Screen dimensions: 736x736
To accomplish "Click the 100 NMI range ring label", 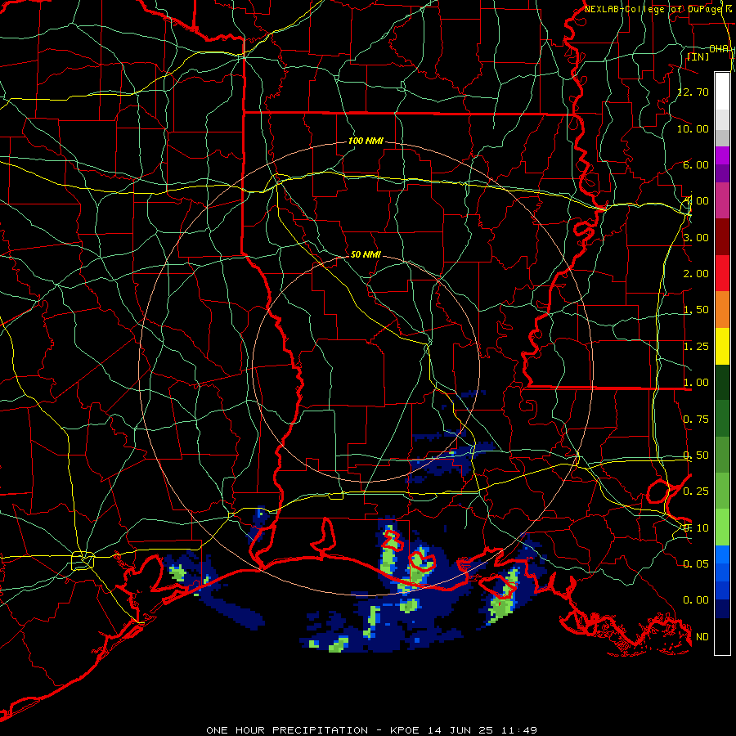I will 366,141.
